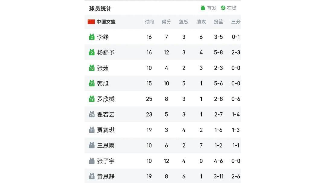This screenshot has width=326, height=183.
Task: Click the China flag icon
Action: point(91,22)
